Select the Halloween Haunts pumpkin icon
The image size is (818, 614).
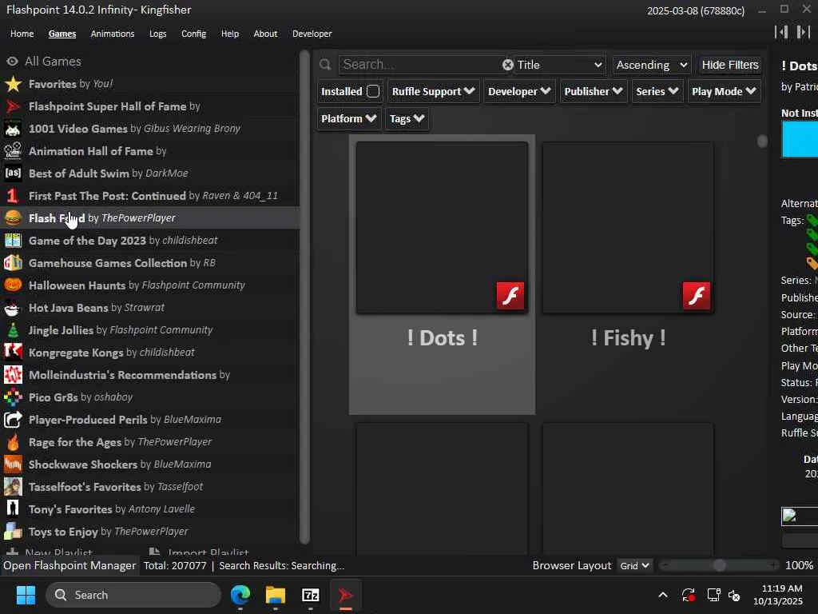click(13, 285)
